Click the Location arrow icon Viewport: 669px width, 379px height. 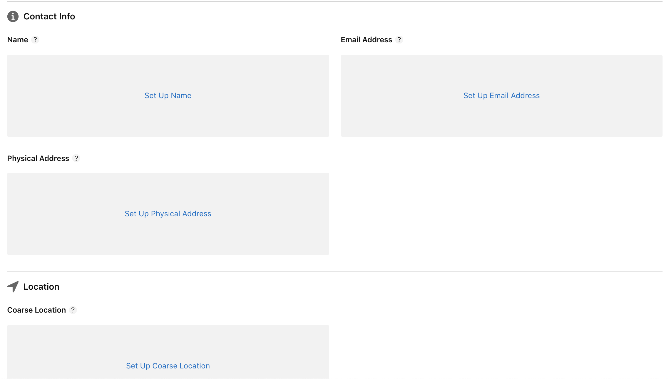click(13, 287)
